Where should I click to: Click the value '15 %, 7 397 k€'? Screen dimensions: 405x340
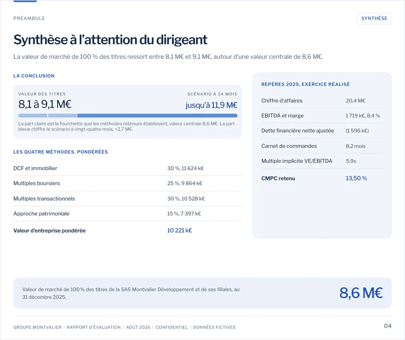(184, 214)
